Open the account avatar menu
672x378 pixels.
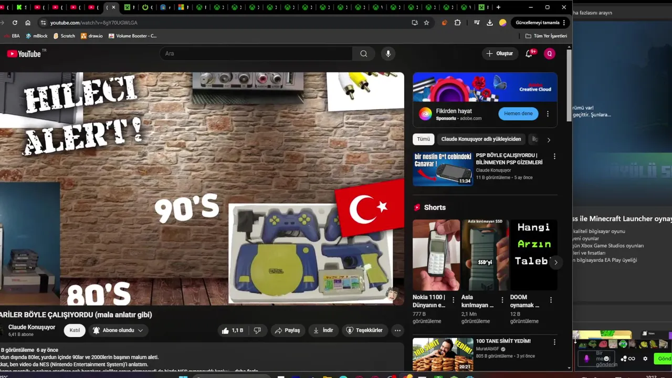click(550, 54)
